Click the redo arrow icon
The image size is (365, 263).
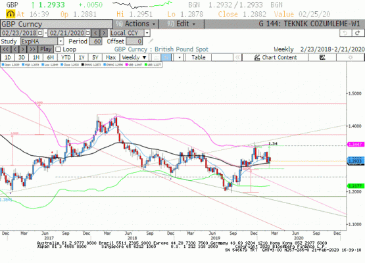358,33
